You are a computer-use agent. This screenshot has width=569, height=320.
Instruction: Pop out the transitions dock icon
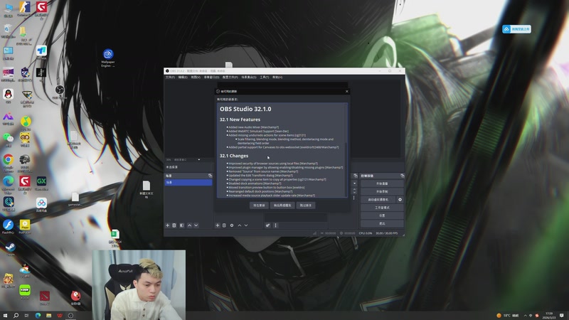point(355,176)
